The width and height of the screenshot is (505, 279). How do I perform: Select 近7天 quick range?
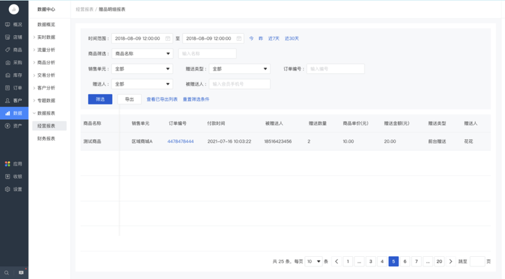274,38
